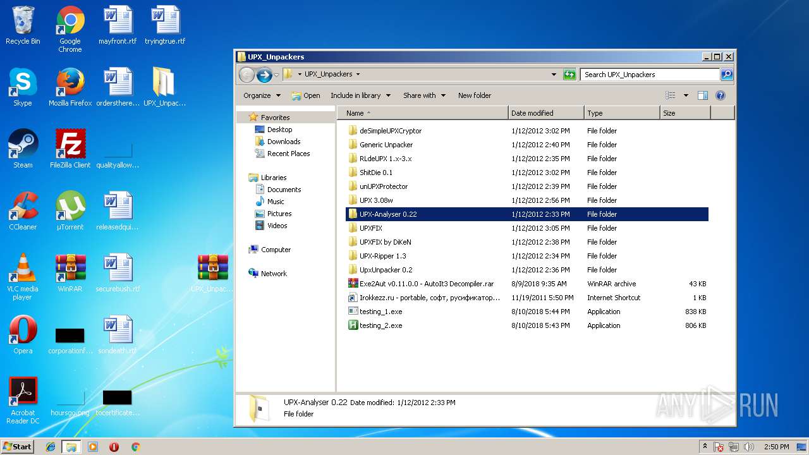Image resolution: width=809 pixels, height=455 pixels.
Task: Open the recent pages dropdown beside Forward
Action: [x=277, y=75]
